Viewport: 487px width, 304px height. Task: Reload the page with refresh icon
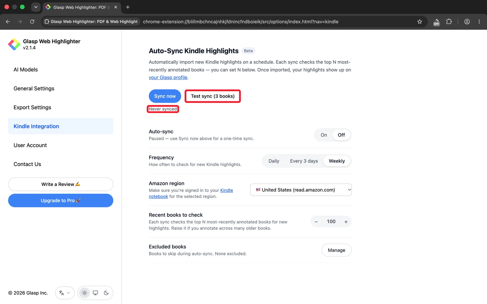tap(32, 22)
